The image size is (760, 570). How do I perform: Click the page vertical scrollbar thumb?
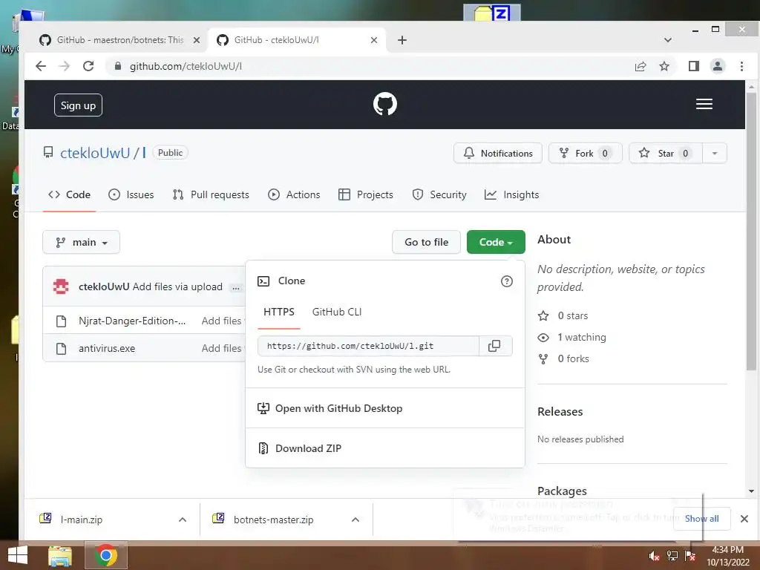[x=751, y=232]
